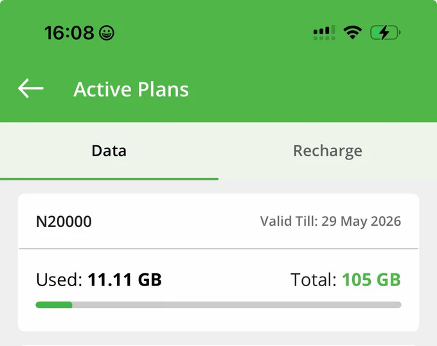This screenshot has height=346, width=437.
Task: Click the green filled part of usage bar
Action: [54, 305]
